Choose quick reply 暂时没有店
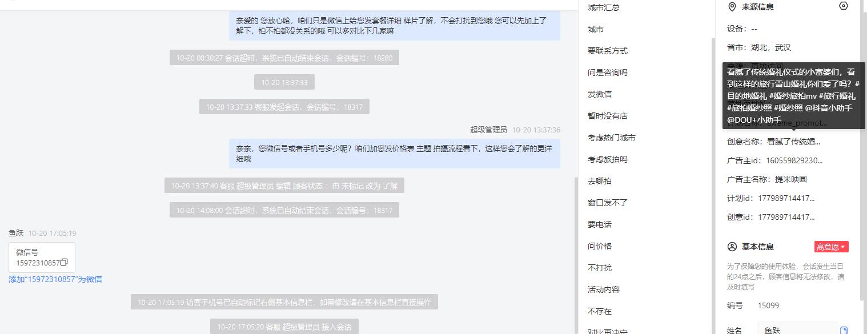Screen dimensions: 867x334 608,116
